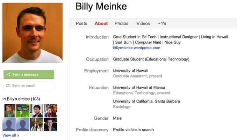
Task: Open the man with glasses circle thumbnail
Action: tap(37, 111)
